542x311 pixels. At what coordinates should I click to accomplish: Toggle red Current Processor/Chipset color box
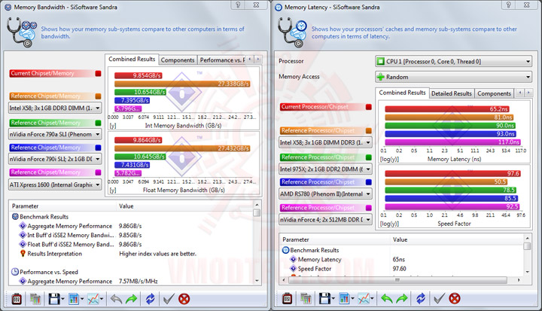coord(369,107)
